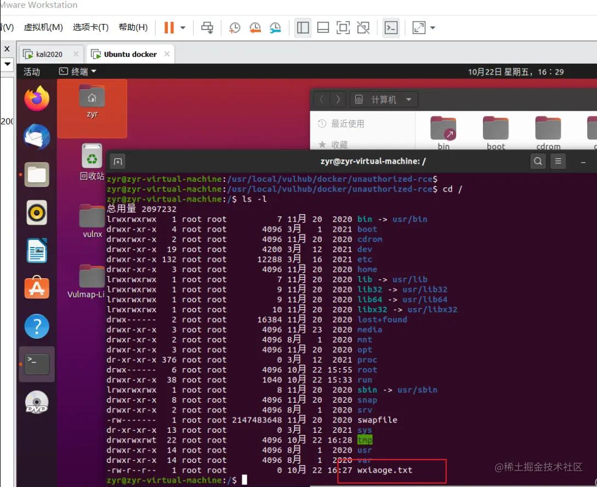Select the vulnx folder on the desktop
Viewport: 597px width, 487px height.
(x=92, y=221)
